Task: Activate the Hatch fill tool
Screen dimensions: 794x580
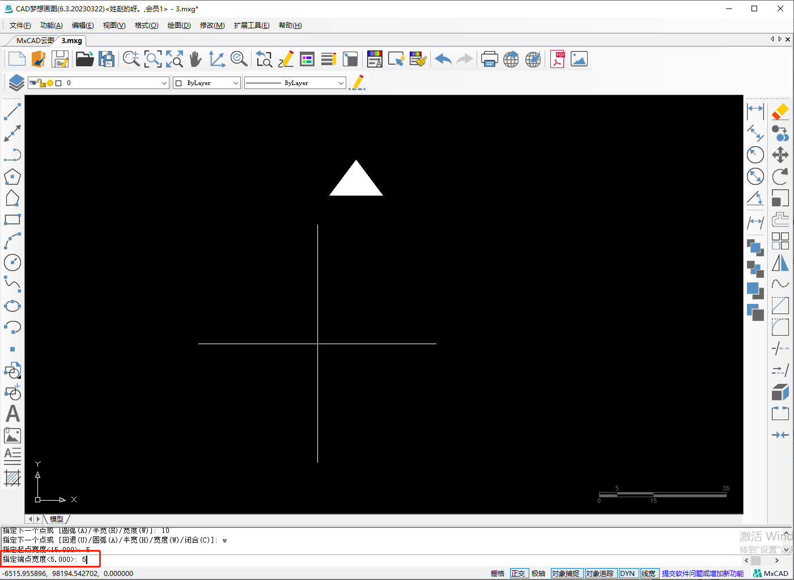Action: (x=12, y=479)
